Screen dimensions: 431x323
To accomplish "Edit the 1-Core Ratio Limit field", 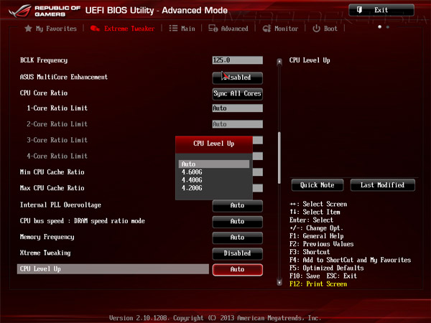I will pyautogui.click(x=238, y=108).
